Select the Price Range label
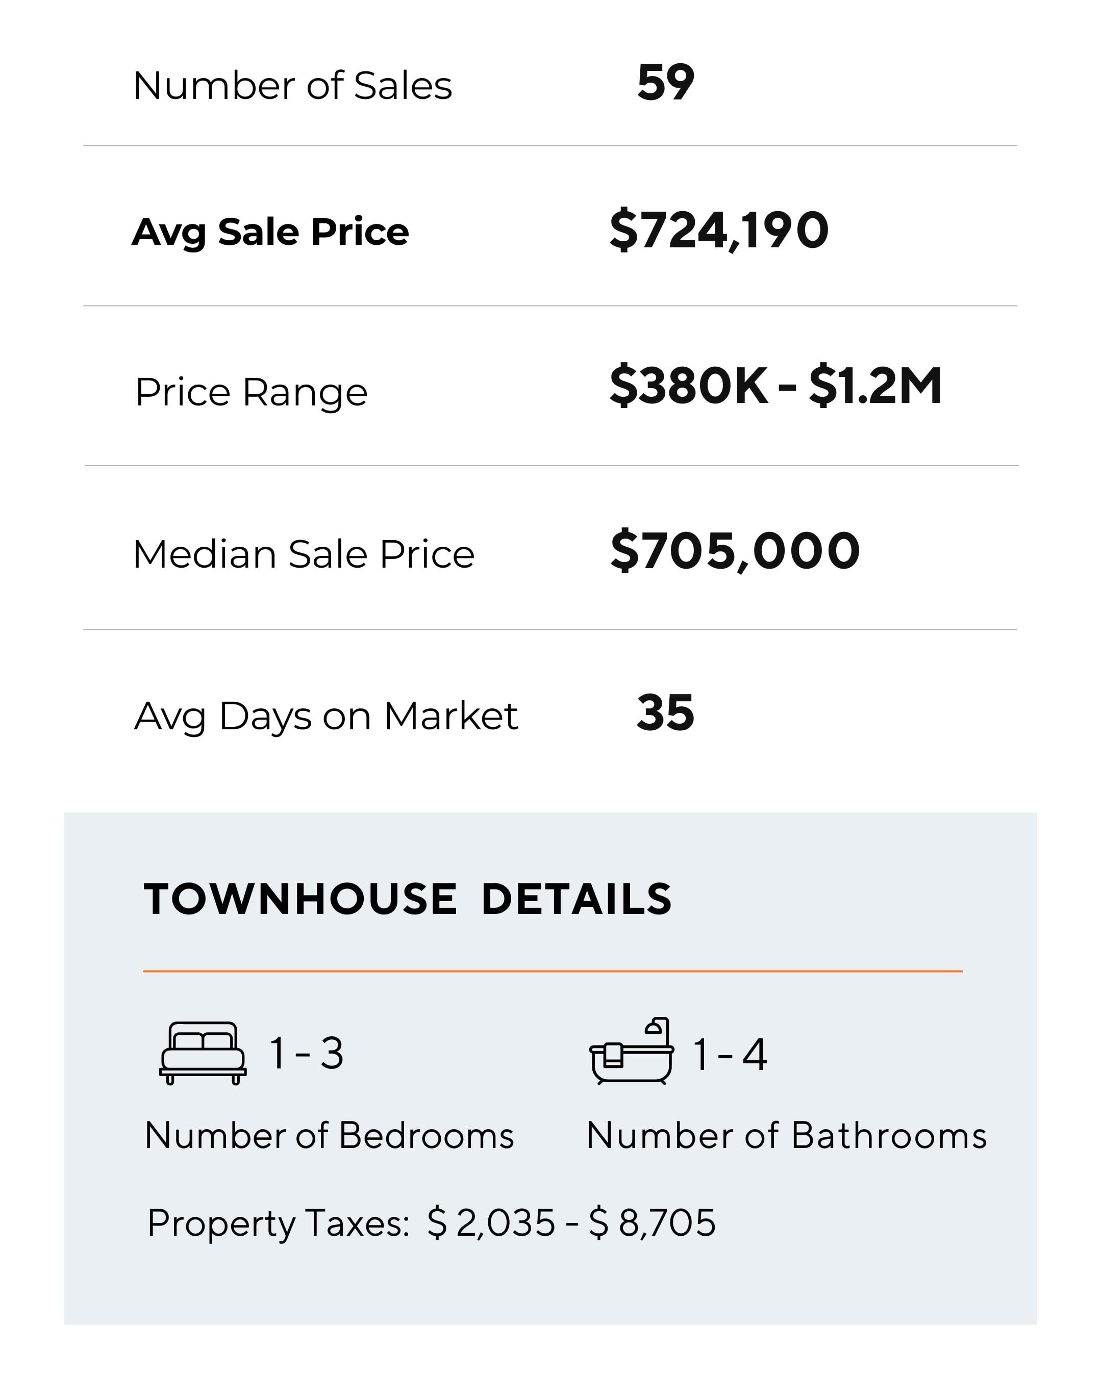Screen dimensions: 1102x1377 tap(251, 392)
